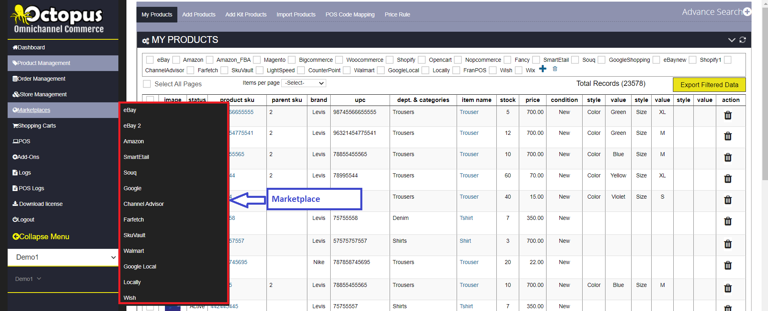768x311 pixels.
Task: Tick the Wish filter checkbox
Action: [x=493, y=70]
